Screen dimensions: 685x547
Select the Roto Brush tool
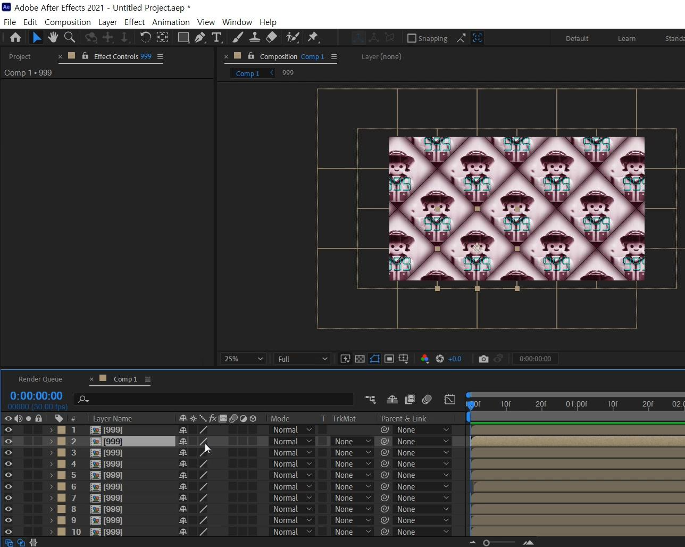[x=293, y=37]
